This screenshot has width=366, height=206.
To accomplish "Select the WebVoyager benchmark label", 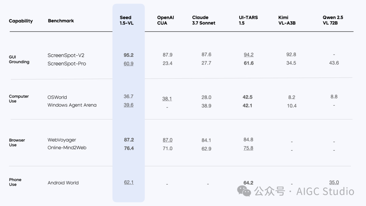I will click(62, 140).
